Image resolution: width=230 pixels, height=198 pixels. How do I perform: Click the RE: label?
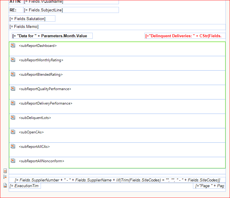click(x=13, y=10)
